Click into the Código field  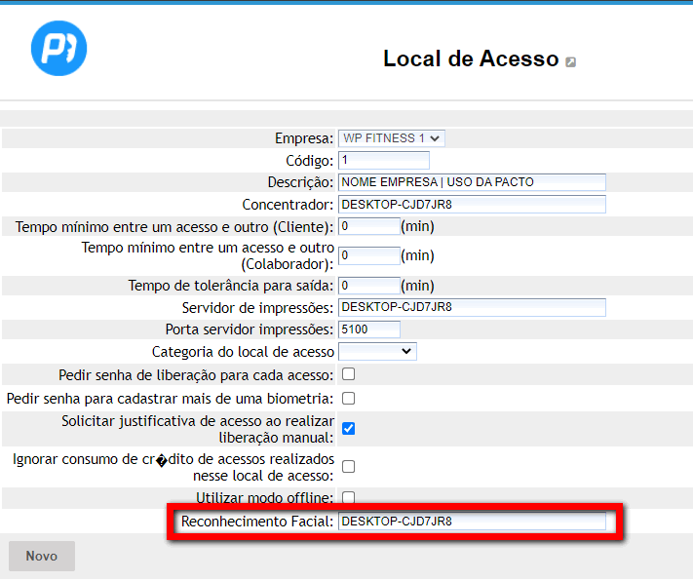[x=383, y=160]
